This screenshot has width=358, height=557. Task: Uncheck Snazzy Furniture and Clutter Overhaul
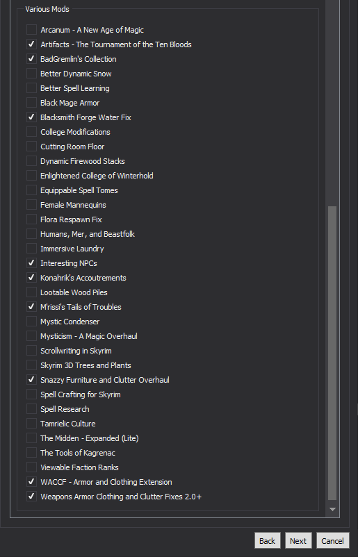pyautogui.click(x=32, y=379)
